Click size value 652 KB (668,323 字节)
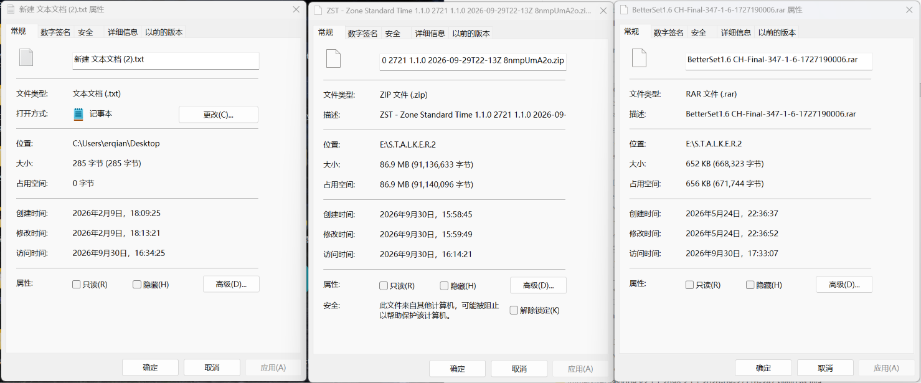The height and width of the screenshot is (383, 921). click(725, 164)
